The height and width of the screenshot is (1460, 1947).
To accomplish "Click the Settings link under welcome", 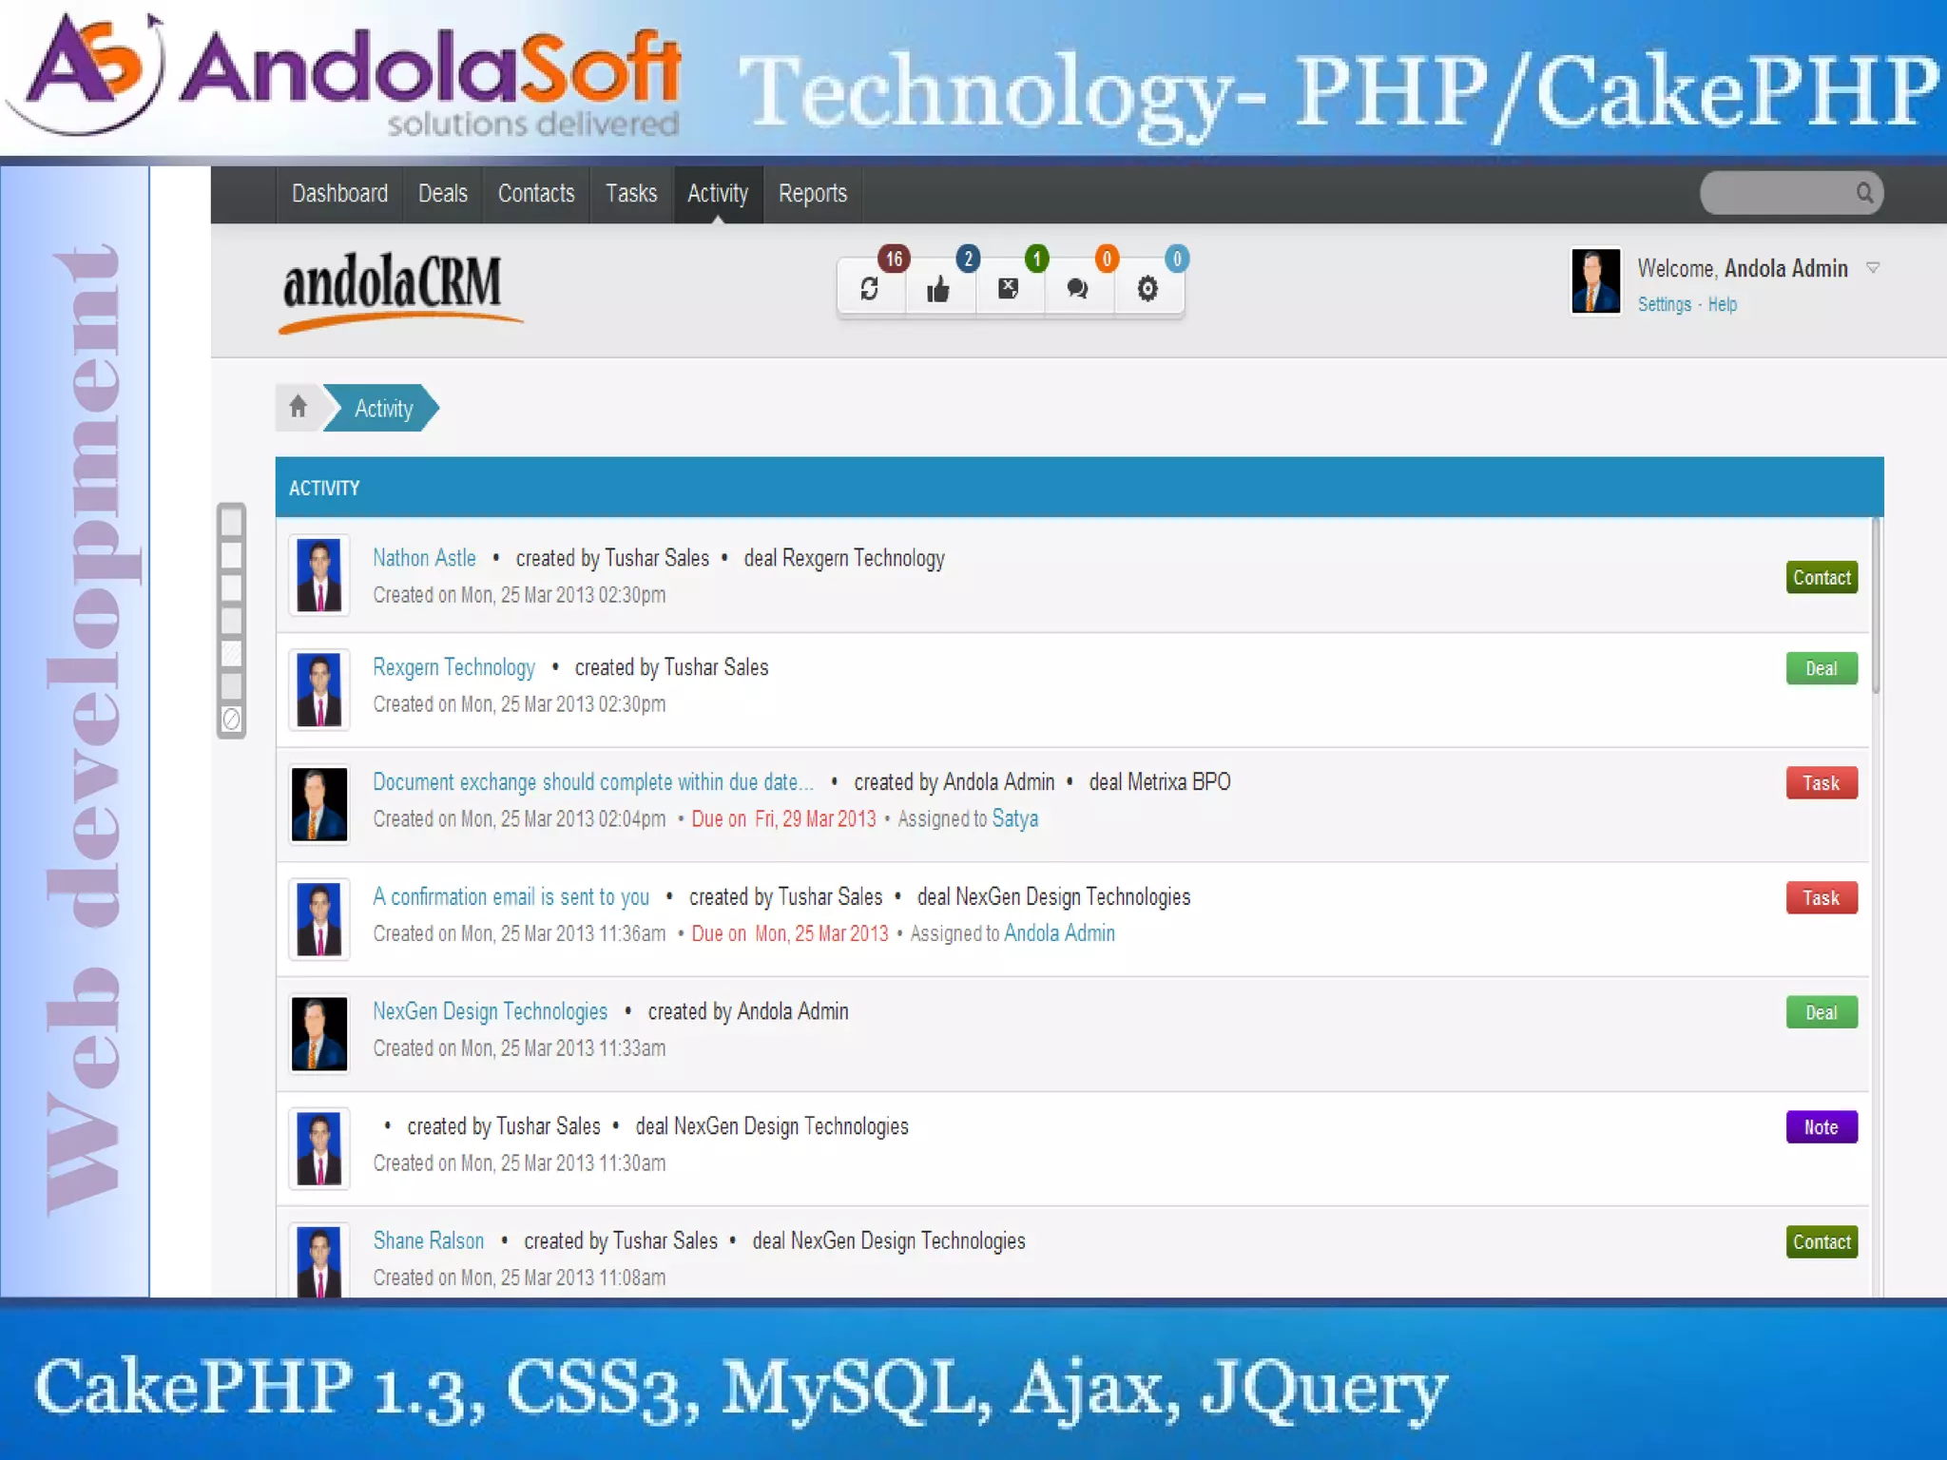I will pyautogui.click(x=1664, y=304).
